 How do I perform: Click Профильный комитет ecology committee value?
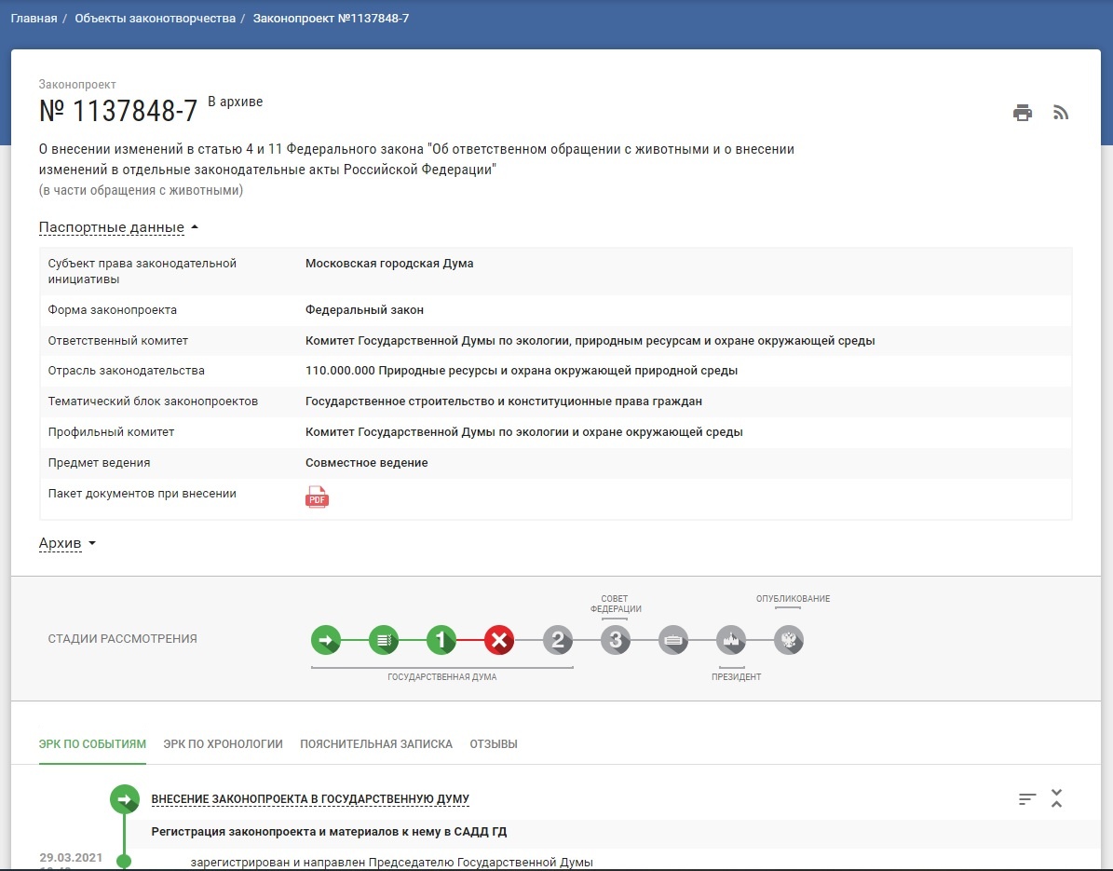coord(523,431)
